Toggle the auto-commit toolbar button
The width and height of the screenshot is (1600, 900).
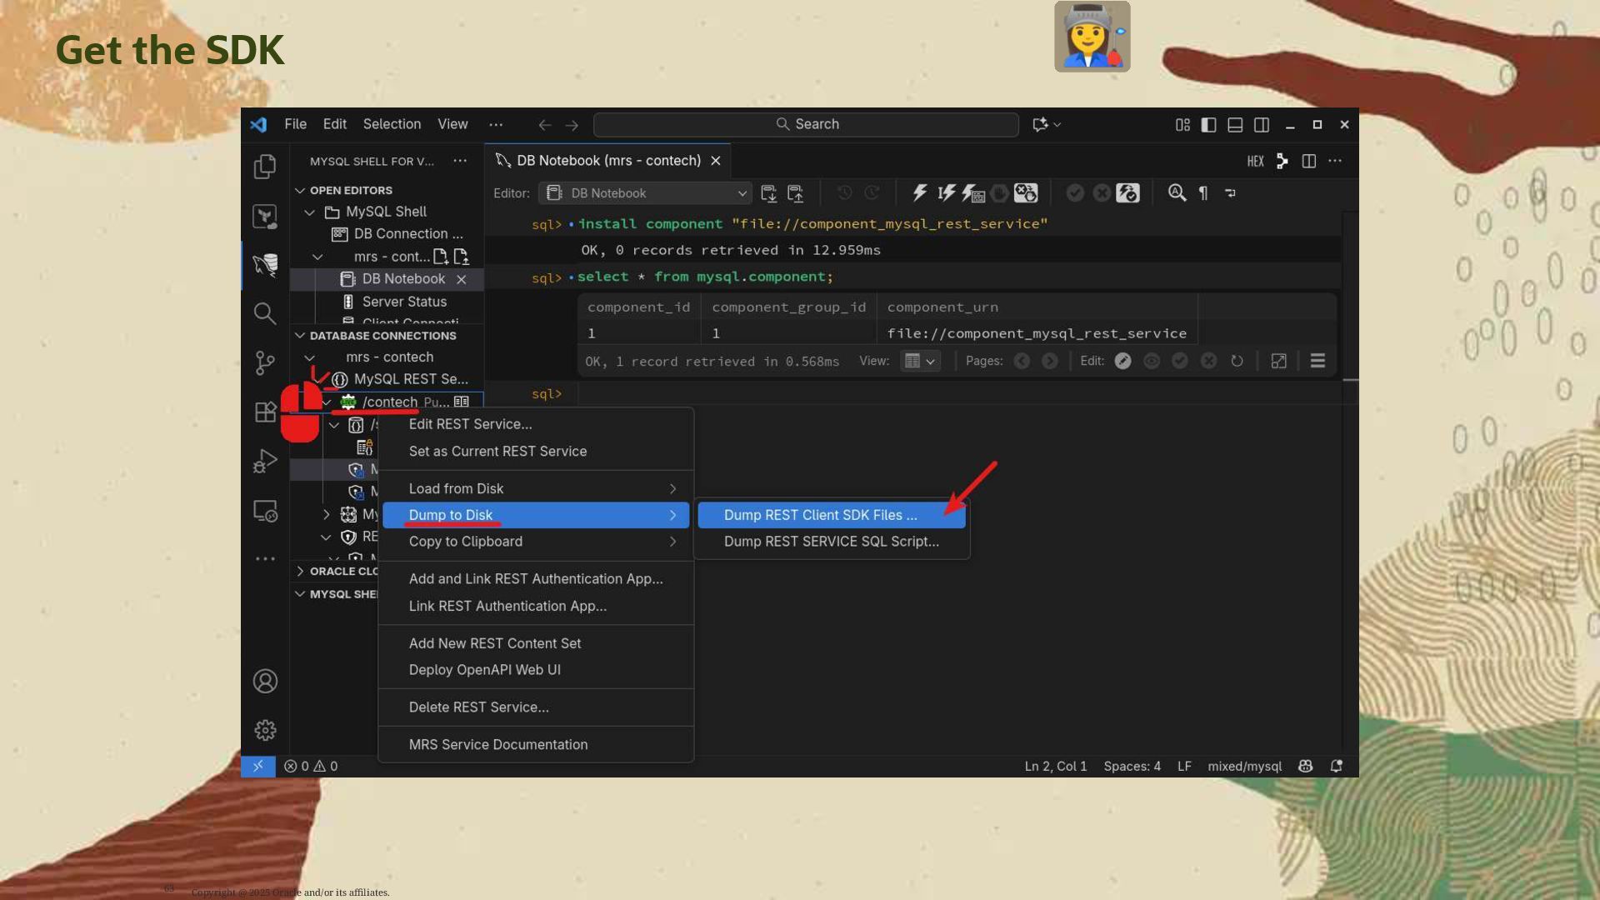1127,193
